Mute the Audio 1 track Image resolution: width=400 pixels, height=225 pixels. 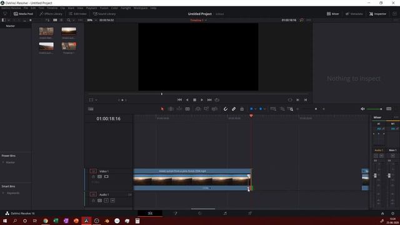tap(112, 201)
